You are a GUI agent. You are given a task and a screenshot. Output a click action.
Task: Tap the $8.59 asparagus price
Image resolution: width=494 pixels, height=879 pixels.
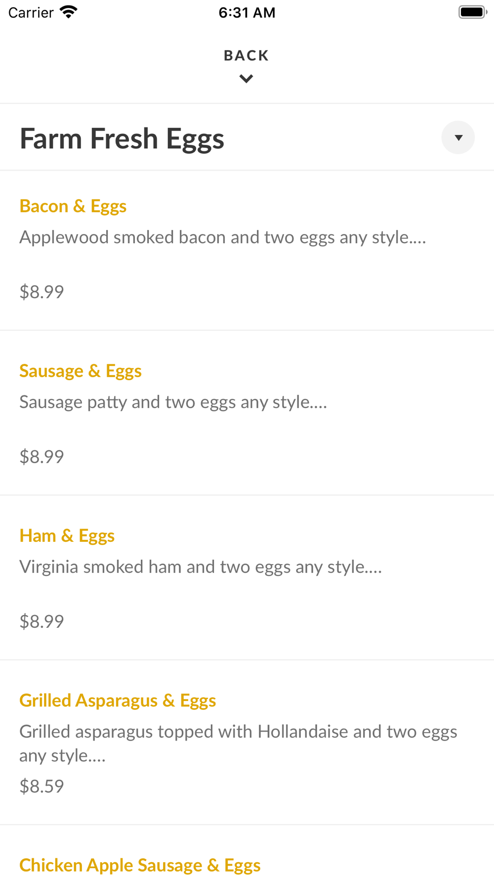point(41,786)
